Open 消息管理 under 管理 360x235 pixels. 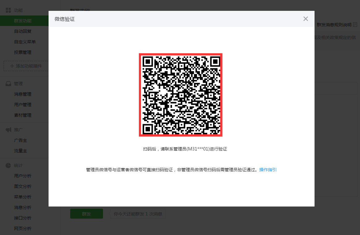click(x=23, y=94)
